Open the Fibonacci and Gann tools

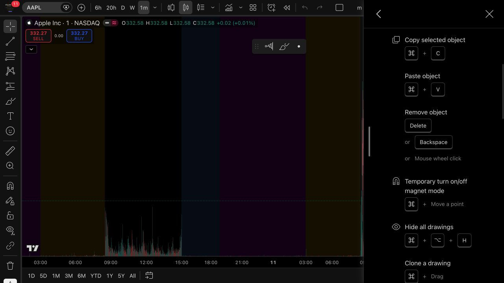[x=10, y=56]
